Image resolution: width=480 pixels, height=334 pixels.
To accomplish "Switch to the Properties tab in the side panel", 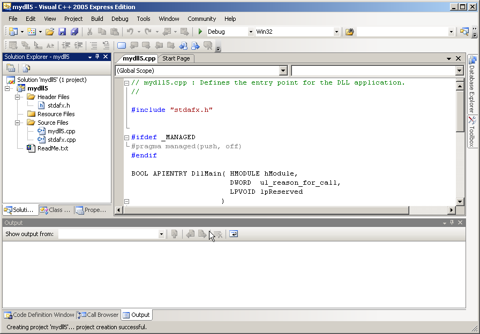I will click(x=92, y=210).
